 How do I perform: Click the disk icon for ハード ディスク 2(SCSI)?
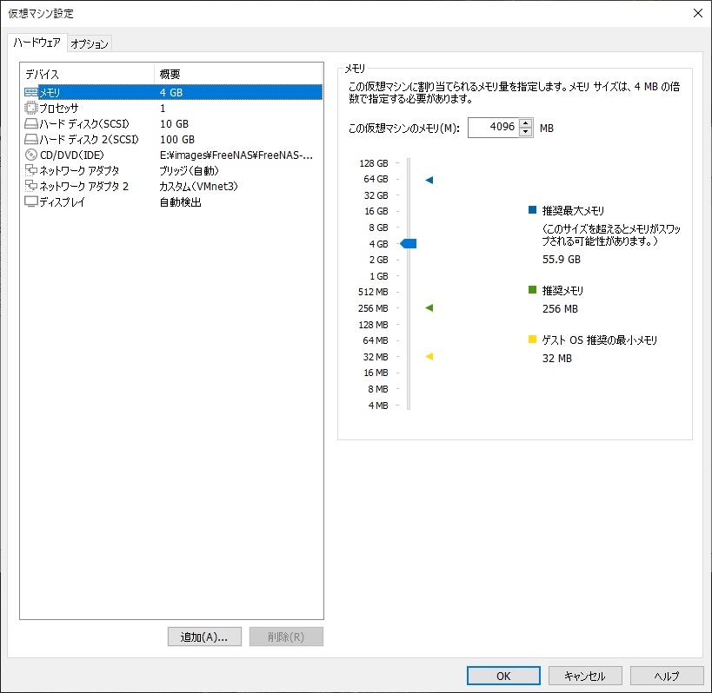(x=31, y=139)
